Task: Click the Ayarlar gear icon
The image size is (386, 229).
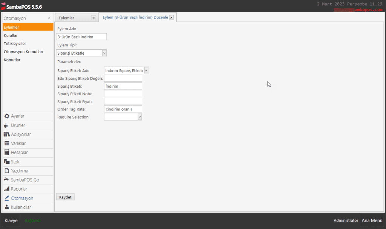Action: point(7,116)
